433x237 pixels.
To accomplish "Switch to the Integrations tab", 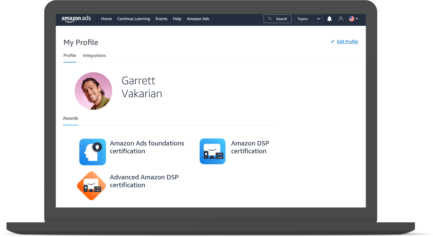I will click(94, 56).
